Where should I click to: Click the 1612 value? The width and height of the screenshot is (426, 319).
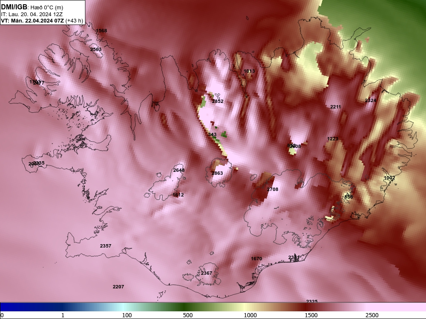coord(178,195)
